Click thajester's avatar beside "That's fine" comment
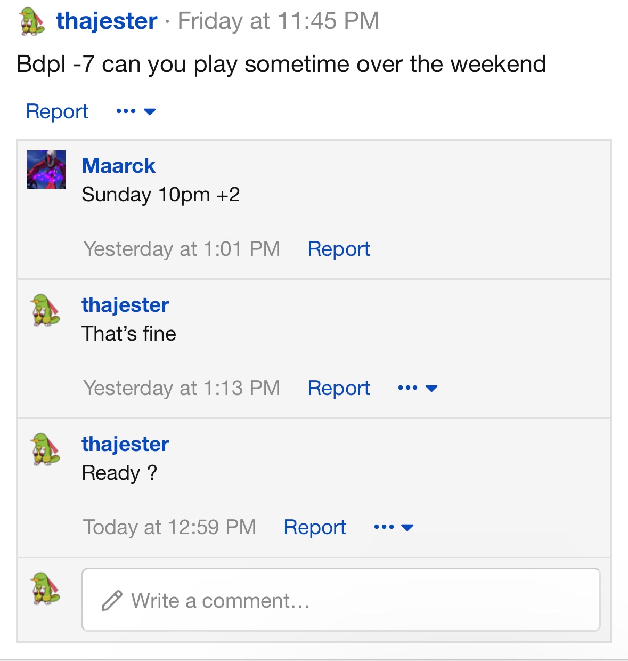The height and width of the screenshot is (661, 628). pos(46,310)
